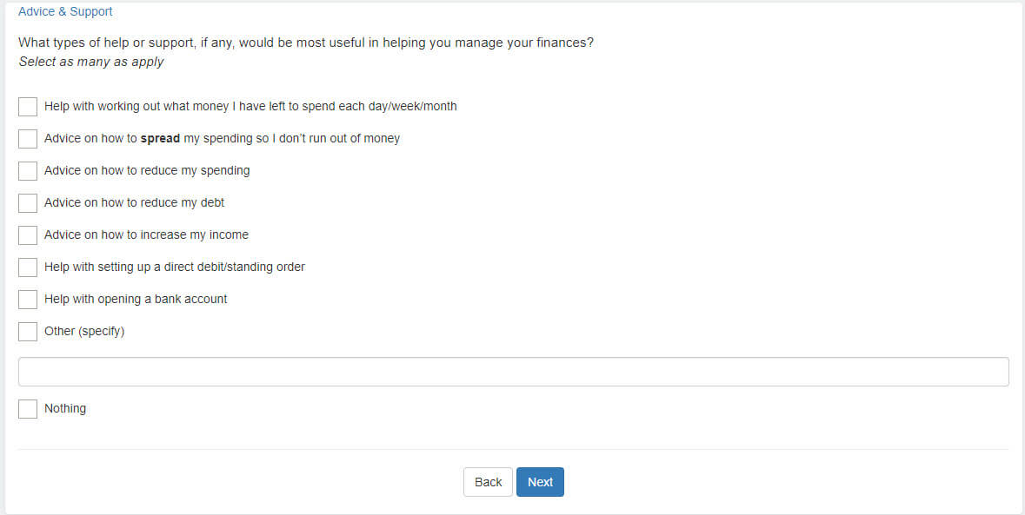Image resolution: width=1025 pixels, height=515 pixels.
Task: Click the 'Other (specify)' label text
Action: click(x=84, y=331)
